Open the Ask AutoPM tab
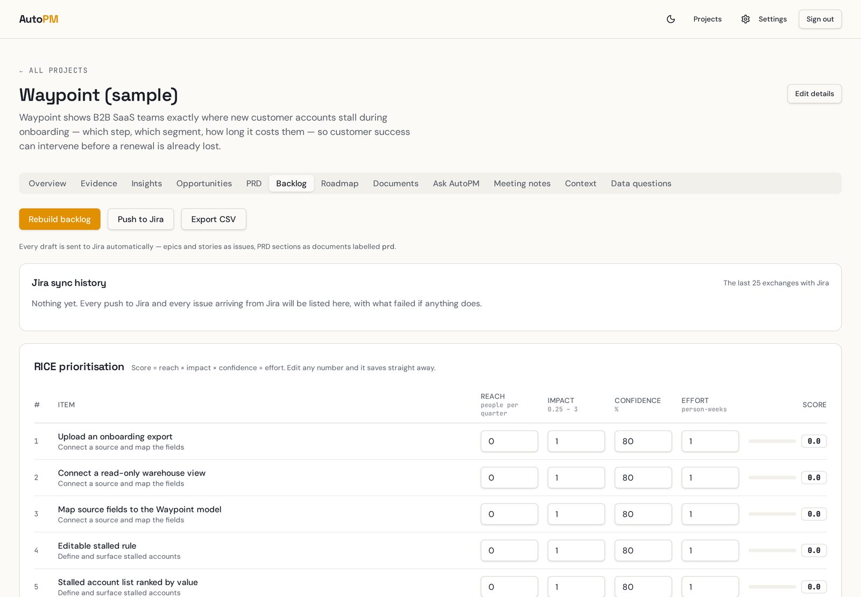861x597 pixels. click(x=456, y=183)
